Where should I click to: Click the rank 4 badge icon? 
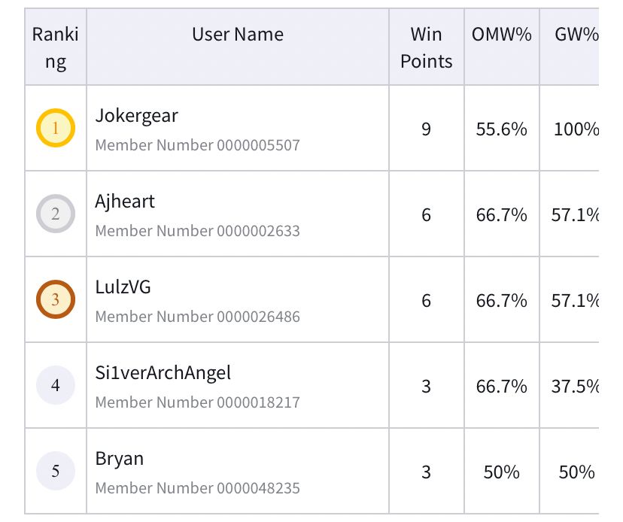pos(55,386)
